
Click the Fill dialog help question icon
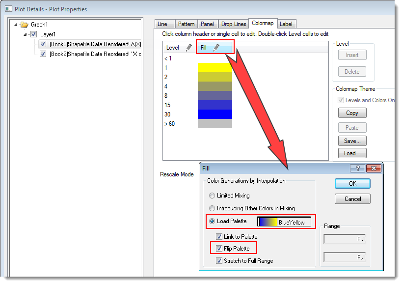pyautogui.click(x=357, y=168)
